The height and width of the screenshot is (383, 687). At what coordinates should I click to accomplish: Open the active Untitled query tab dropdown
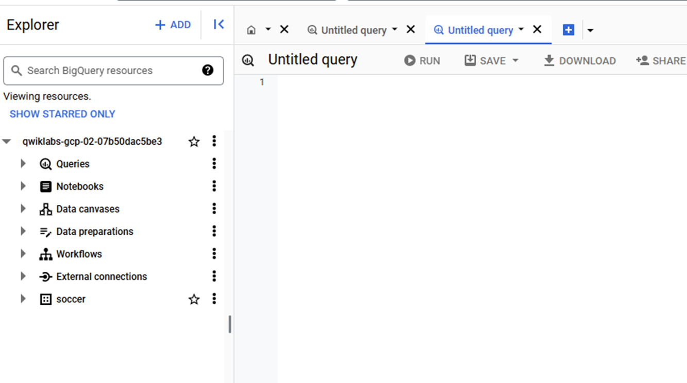point(521,29)
